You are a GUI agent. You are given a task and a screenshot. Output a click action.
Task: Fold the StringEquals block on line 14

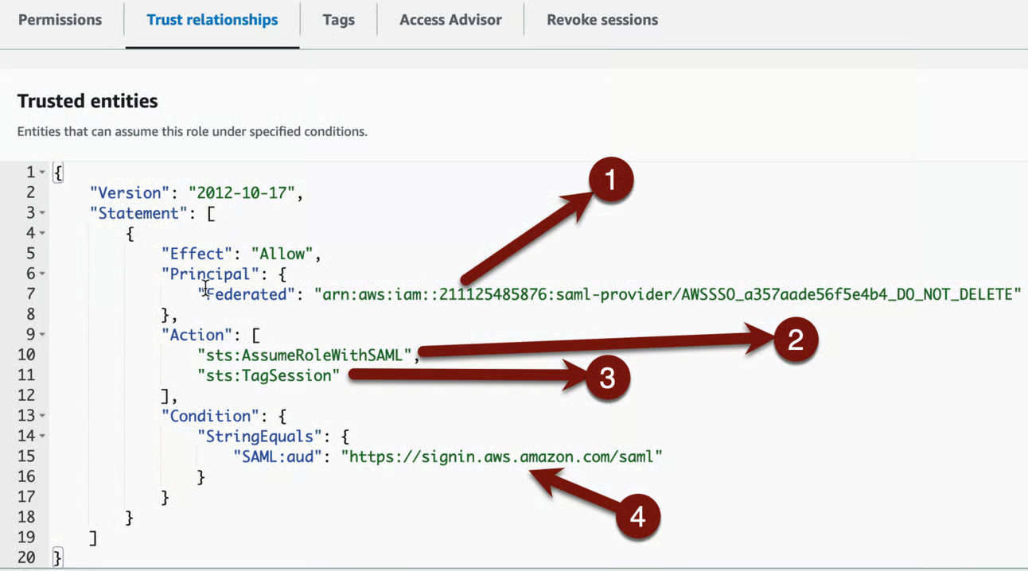point(42,437)
